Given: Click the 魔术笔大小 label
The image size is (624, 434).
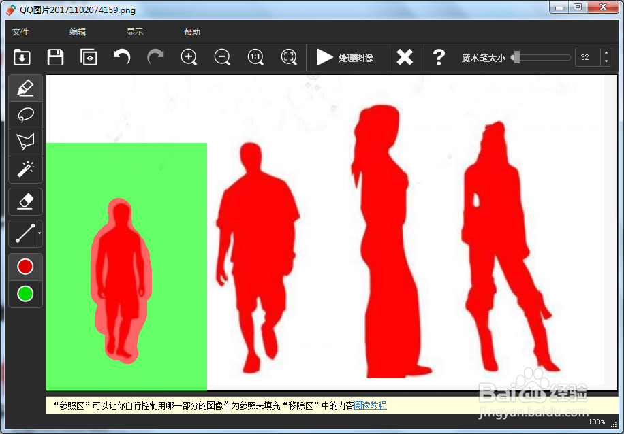Looking at the screenshot, I should tap(483, 58).
